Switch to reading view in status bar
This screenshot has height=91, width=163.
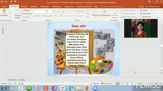[x=127, y=84]
